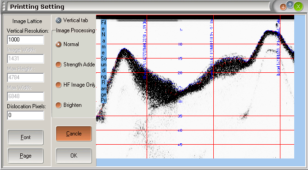308x170 pixels.
Task: Toggle the Vertical tab checkbox
Action: click(x=58, y=20)
